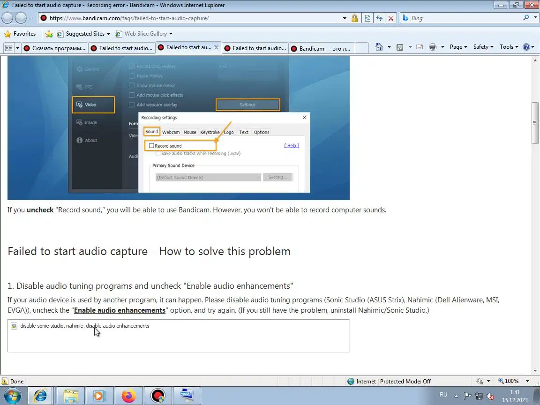
Task: Click broken image placeholder disable sonic studio
Action: 179,336
